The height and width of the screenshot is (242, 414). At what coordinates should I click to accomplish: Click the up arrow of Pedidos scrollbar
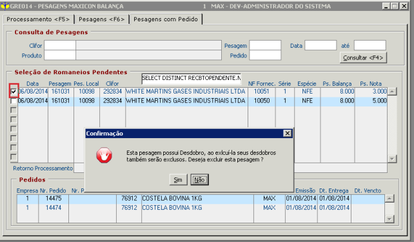tap(389, 198)
